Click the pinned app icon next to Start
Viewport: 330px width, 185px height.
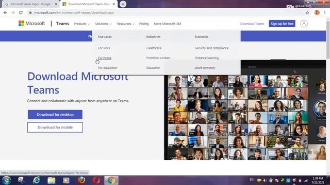21,180
